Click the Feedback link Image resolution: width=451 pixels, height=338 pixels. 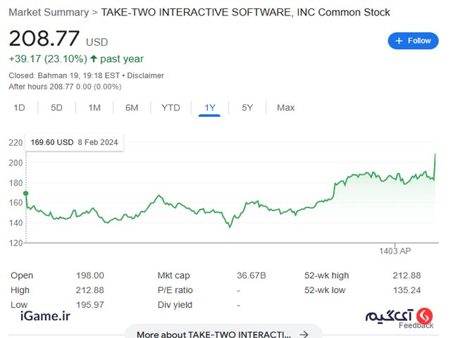416,325
